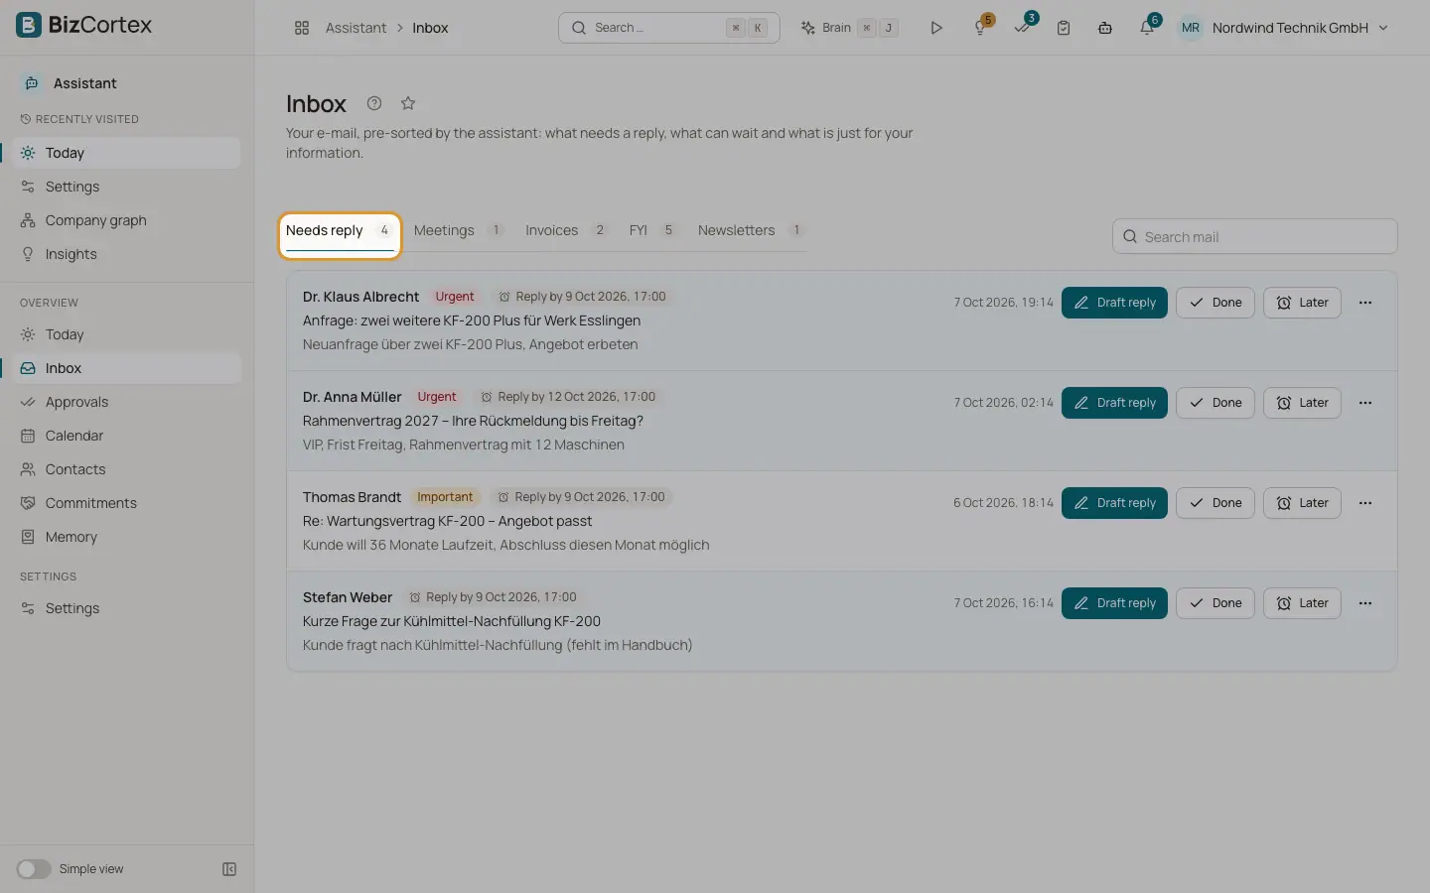This screenshot has width=1430, height=893.
Task: Snooze Stefan Weber email with Later
Action: (1302, 603)
